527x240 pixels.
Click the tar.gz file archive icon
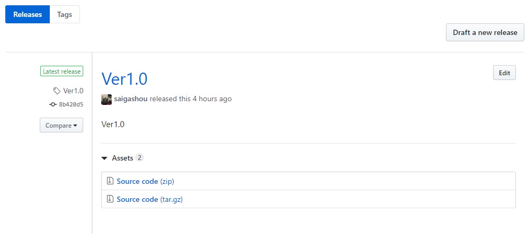(x=110, y=199)
